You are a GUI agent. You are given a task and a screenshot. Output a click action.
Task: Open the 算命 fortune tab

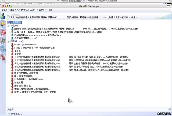(3, 41)
